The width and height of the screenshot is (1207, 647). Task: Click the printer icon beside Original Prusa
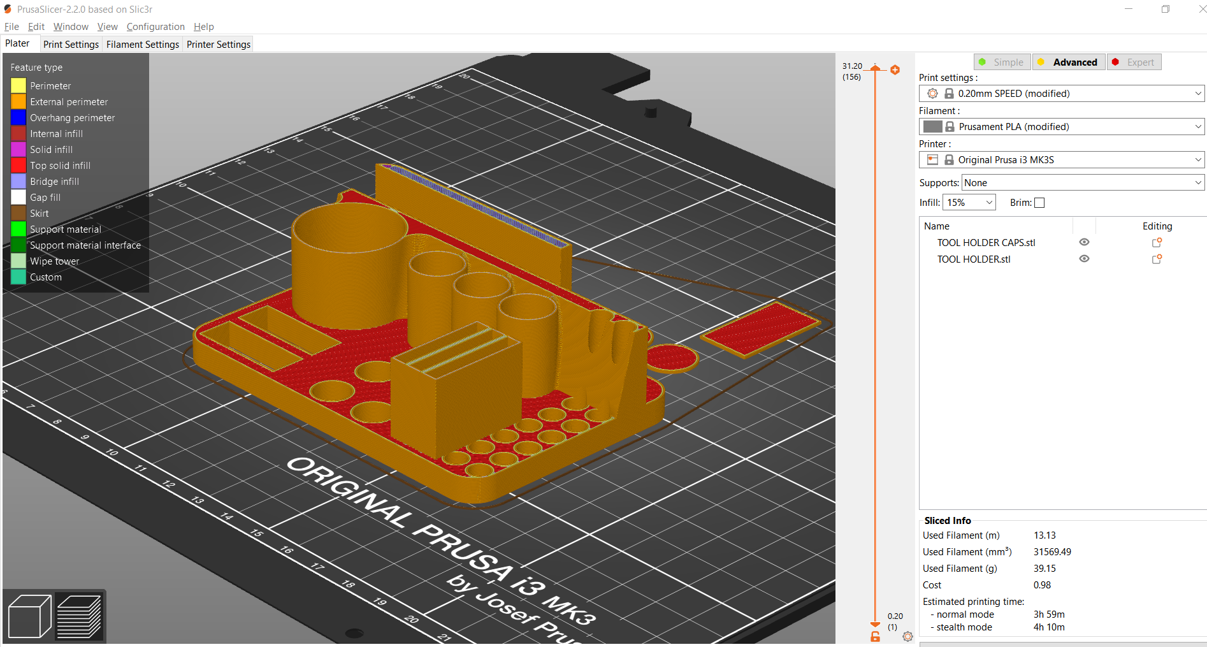[x=932, y=160]
